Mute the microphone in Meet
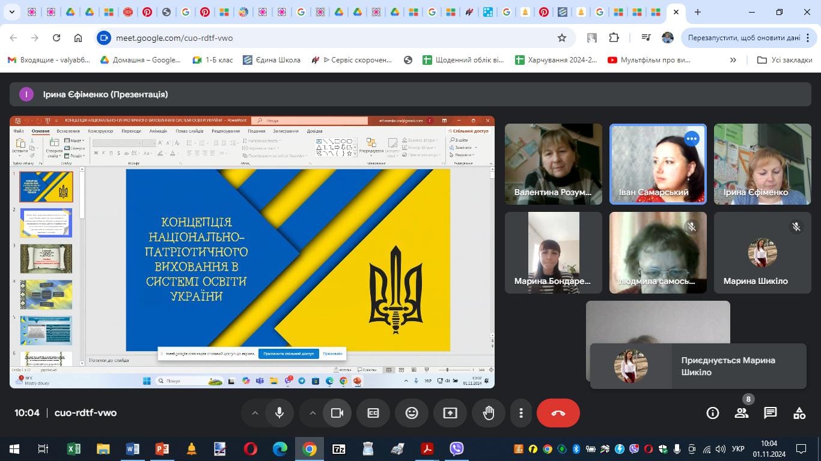The height and width of the screenshot is (461, 821). (279, 413)
